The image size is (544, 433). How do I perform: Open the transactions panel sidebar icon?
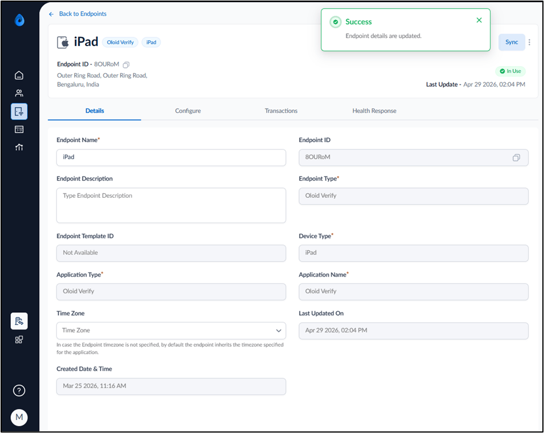click(19, 129)
